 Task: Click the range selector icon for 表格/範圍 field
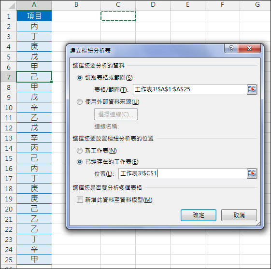pyautogui.click(x=252, y=89)
